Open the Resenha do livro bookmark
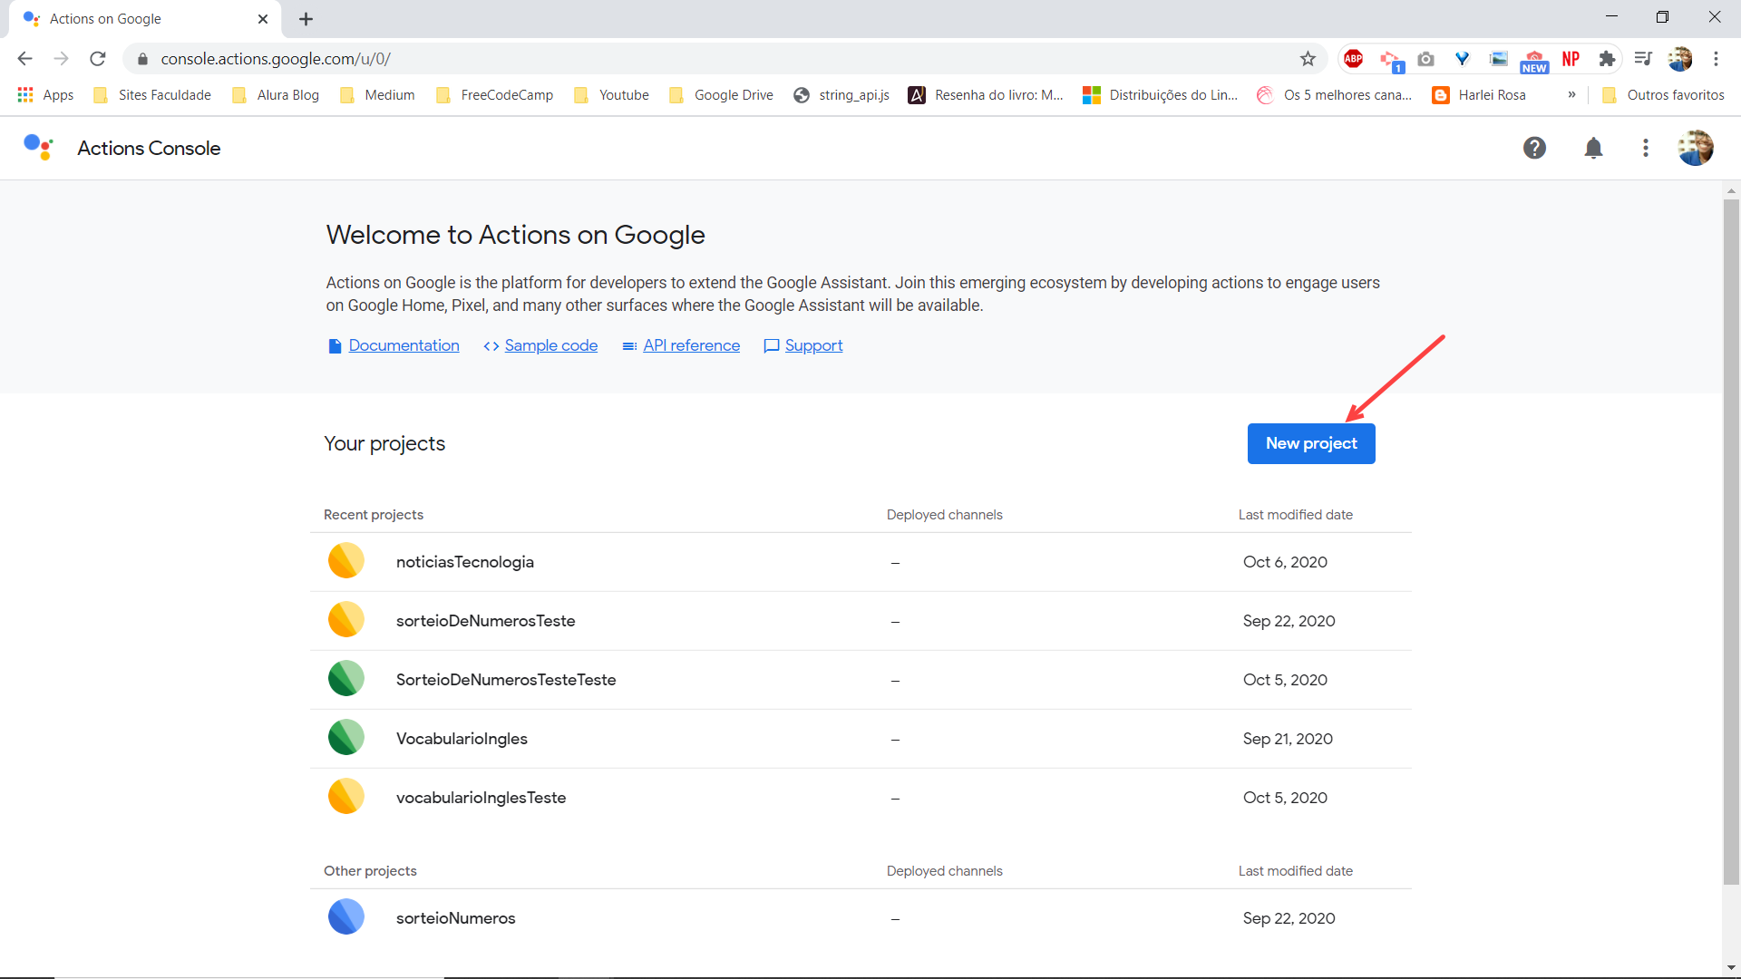1741x979 pixels. pyautogui.click(x=987, y=95)
